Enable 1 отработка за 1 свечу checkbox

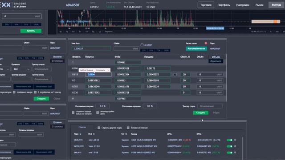[35, 92]
